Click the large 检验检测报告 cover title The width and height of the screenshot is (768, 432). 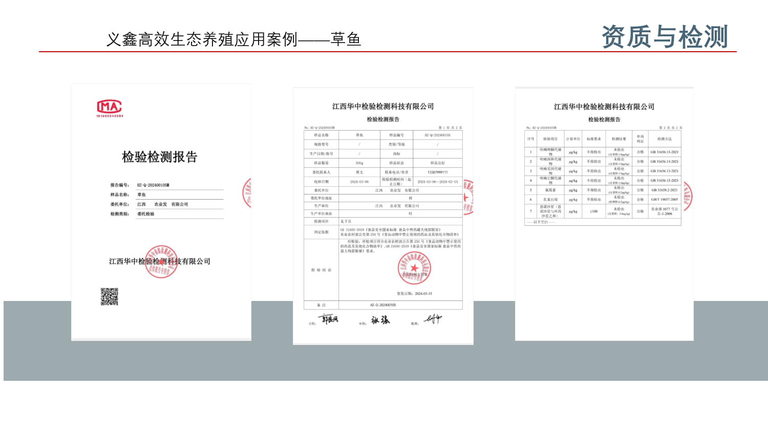(x=160, y=157)
